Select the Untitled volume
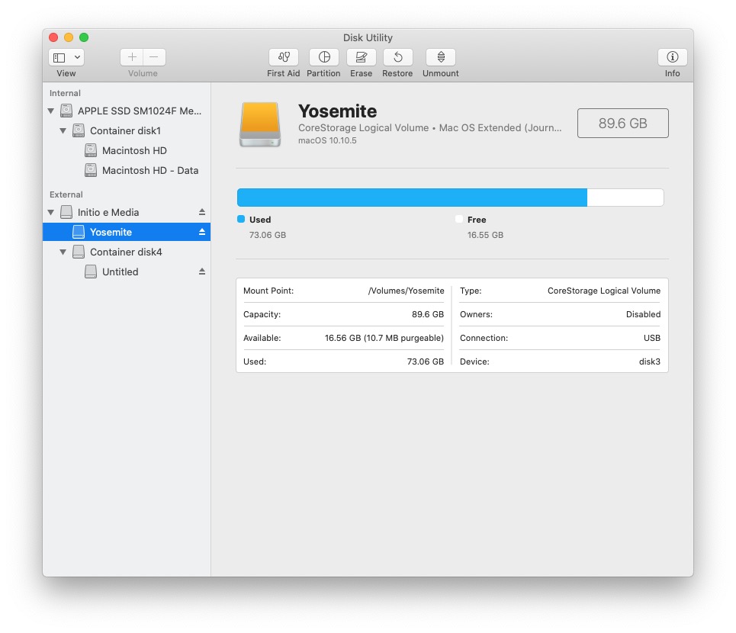This screenshot has height=633, width=736. [x=127, y=272]
